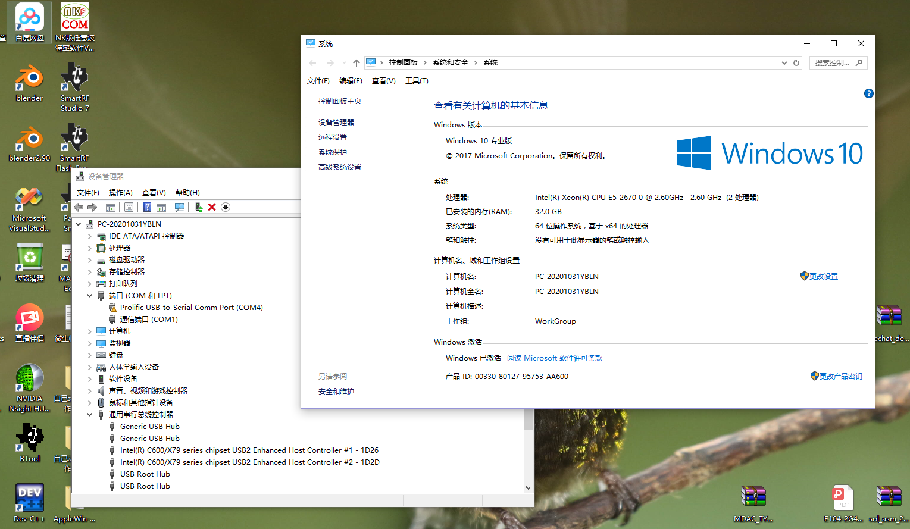910x529 pixels.
Task: Select sol_asm_2 archive on desktop
Action: pos(889,505)
